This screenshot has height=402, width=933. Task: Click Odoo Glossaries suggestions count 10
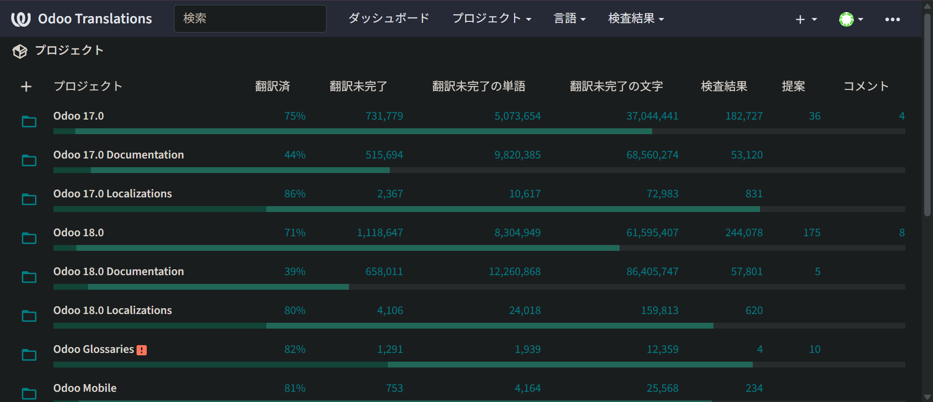(815, 350)
